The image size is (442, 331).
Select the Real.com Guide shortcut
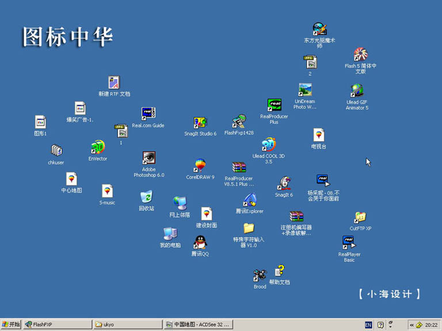pyautogui.click(x=148, y=114)
